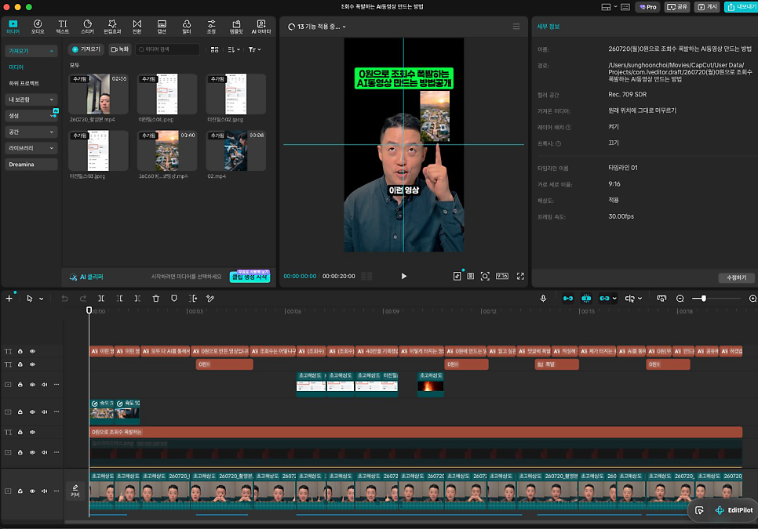The image size is (758, 529).
Task: Enter fullscreen preview mode
Action: point(520,276)
